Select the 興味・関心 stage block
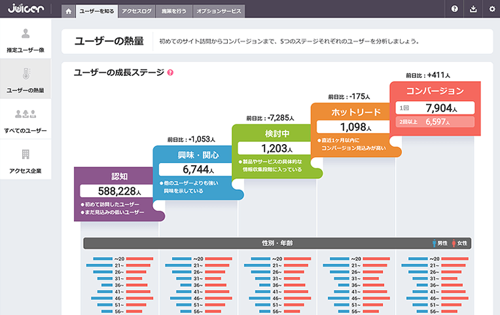 click(x=193, y=170)
